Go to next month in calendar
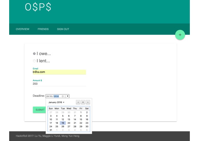The width and height of the screenshot is (199, 141). click(x=88, y=102)
